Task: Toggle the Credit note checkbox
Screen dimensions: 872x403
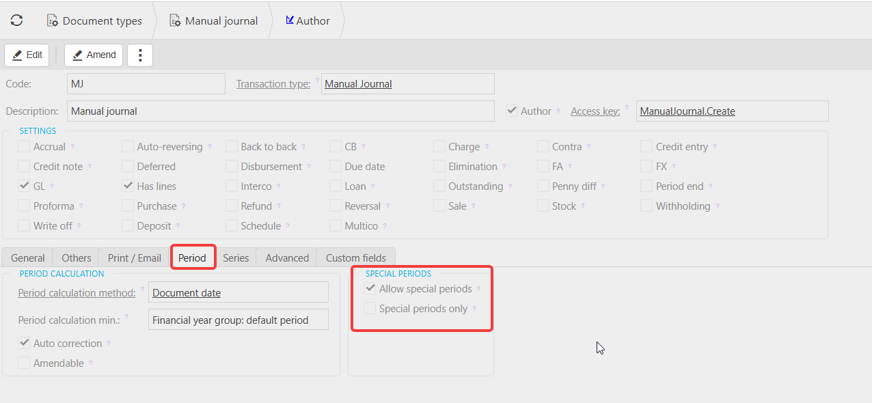Action: [24, 166]
